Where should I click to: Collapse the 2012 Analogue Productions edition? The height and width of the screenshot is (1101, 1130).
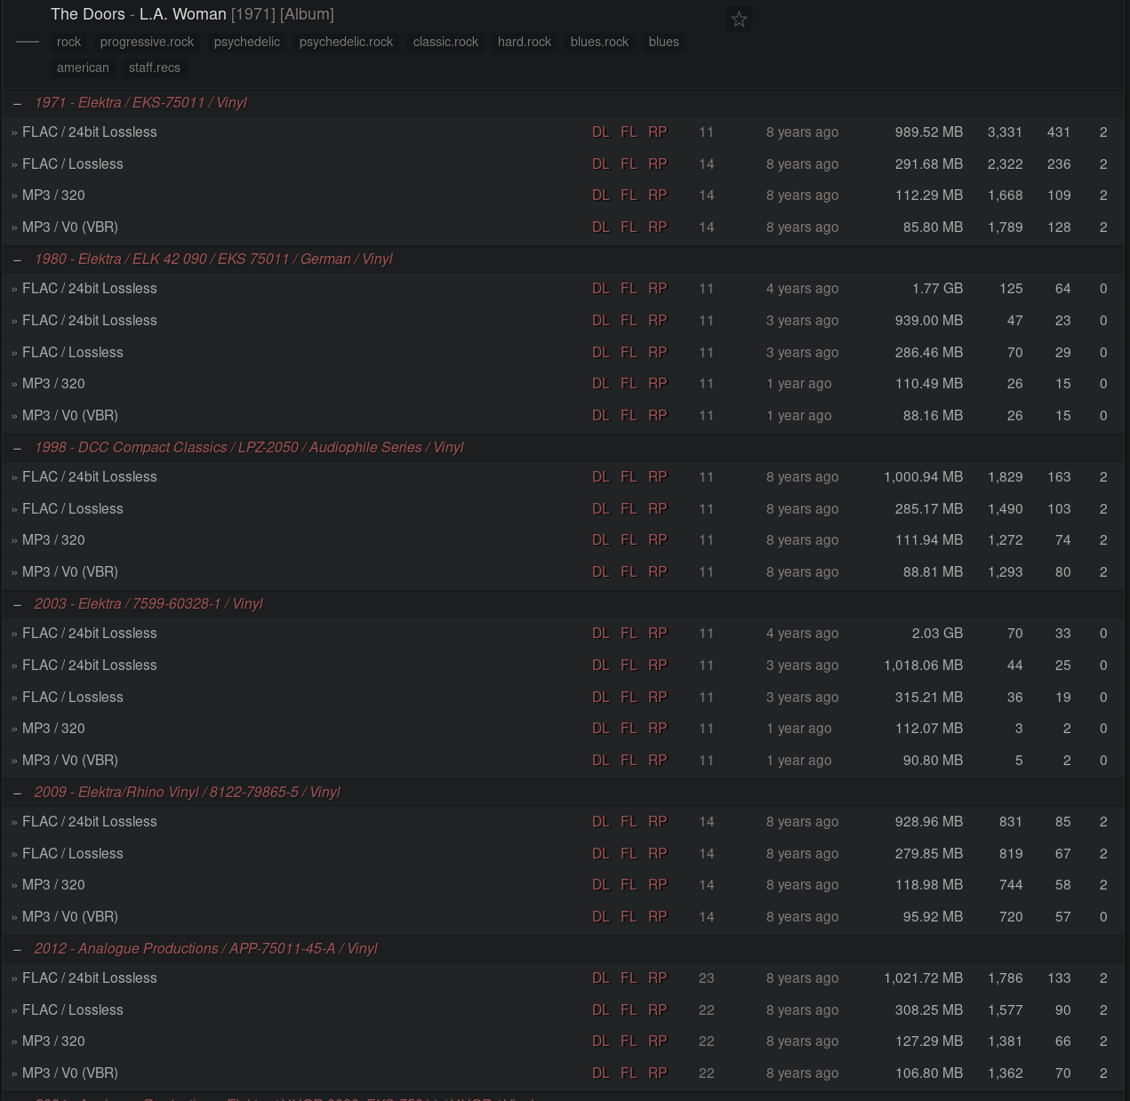pyautogui.click(x=17, y=949)
